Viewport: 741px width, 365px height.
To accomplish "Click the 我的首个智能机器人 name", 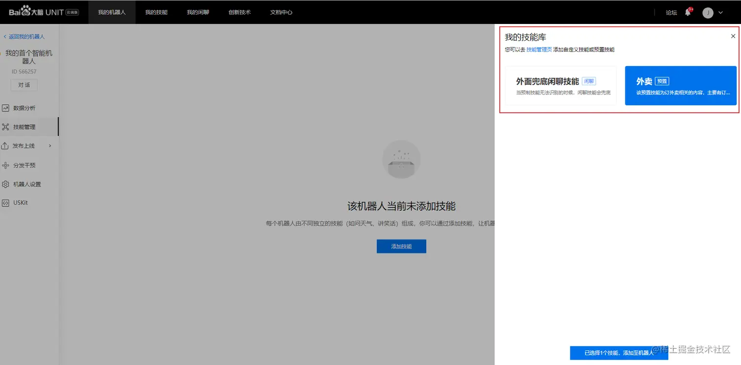I will 29,57.
